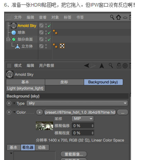Screen dimensions: 150x160
Task: Click the animation circle next to Type
Action: point(9,103)
